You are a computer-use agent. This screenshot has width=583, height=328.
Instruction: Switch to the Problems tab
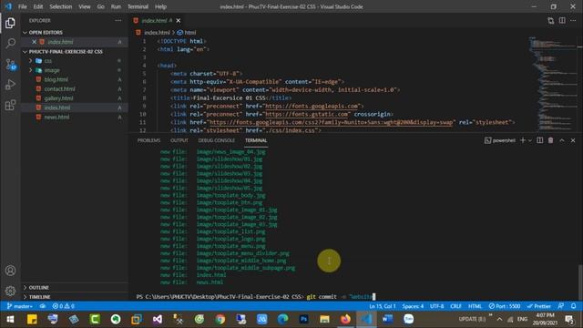pyautogui.click(x=148, y=140)
